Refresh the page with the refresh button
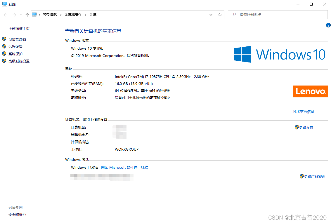The width and height of the screenshot is (331, 223). [220, 15]
